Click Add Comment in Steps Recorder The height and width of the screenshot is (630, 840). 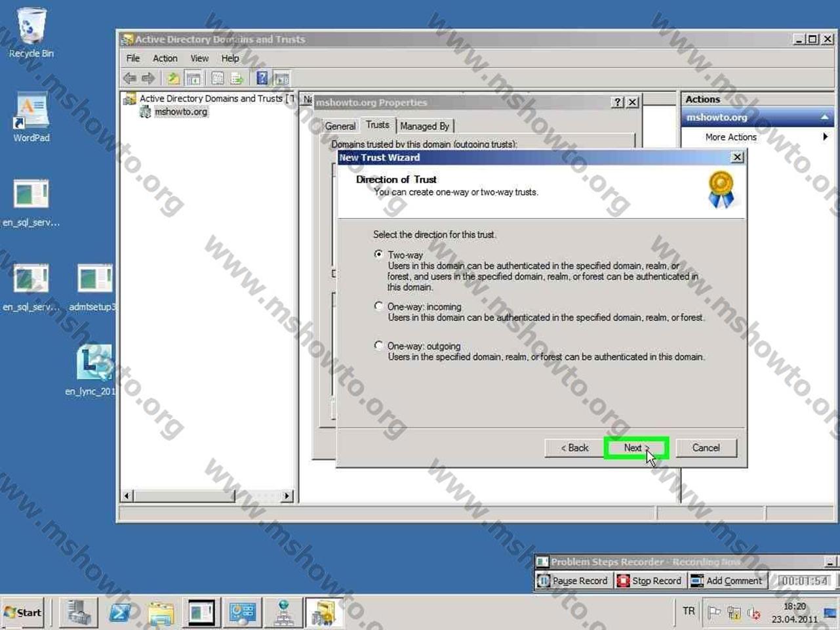pos(727,581)
